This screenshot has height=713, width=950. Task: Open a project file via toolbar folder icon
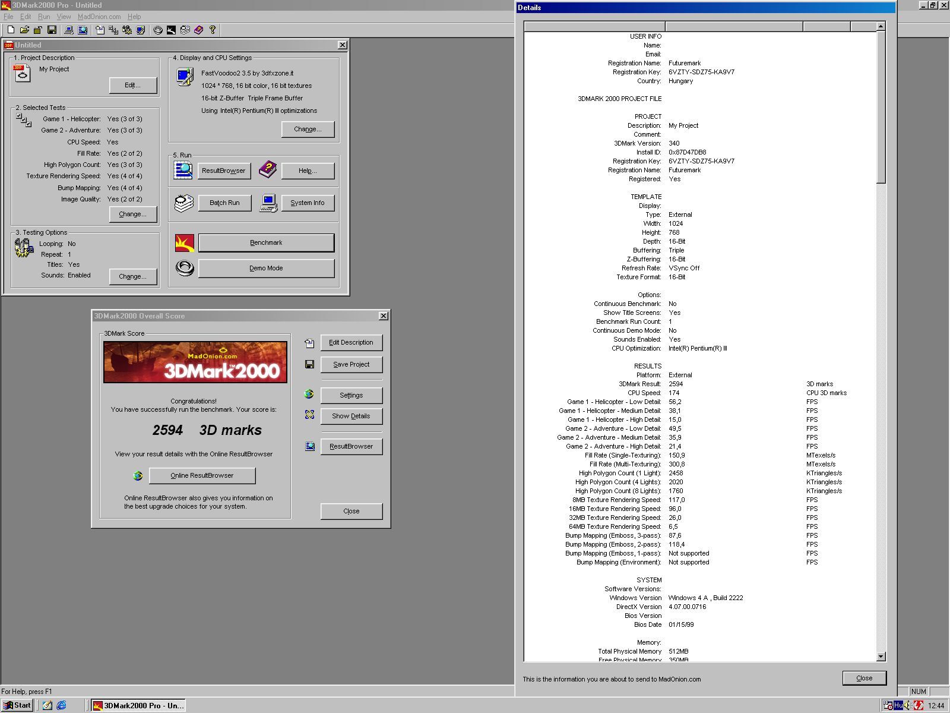pyautogui.click(x=24, y=30)
